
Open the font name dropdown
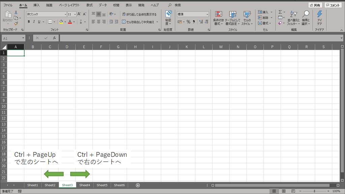[65, 14]
